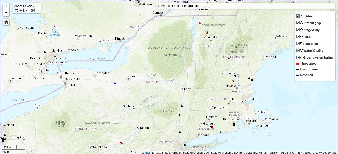Select black triangle marker on New Hampshire coast
Image resolution: width=338 pixels, height=154 pixels.
[x=249, y=78]
